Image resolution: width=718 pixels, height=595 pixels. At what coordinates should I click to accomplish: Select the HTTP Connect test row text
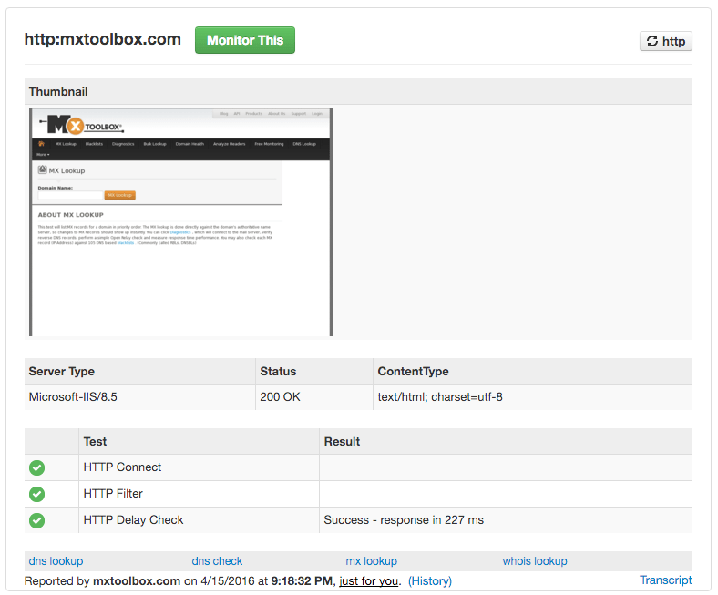pos(122,467)
